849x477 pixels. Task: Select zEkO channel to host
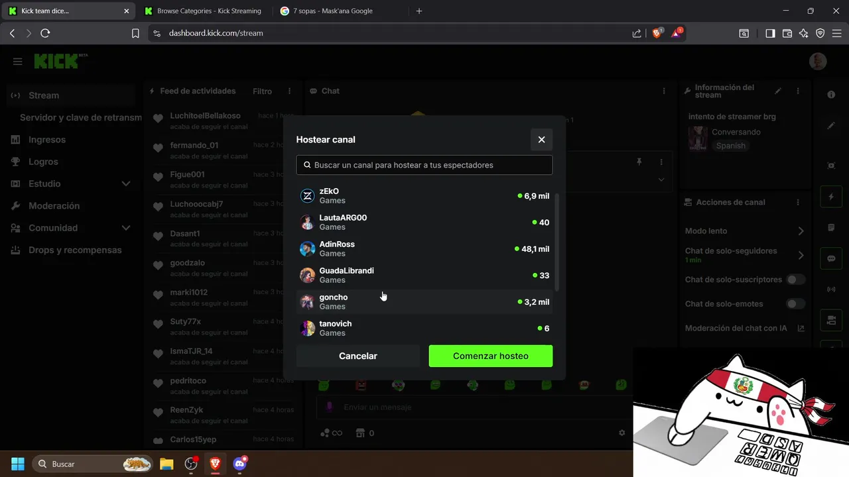coord(424,196)
